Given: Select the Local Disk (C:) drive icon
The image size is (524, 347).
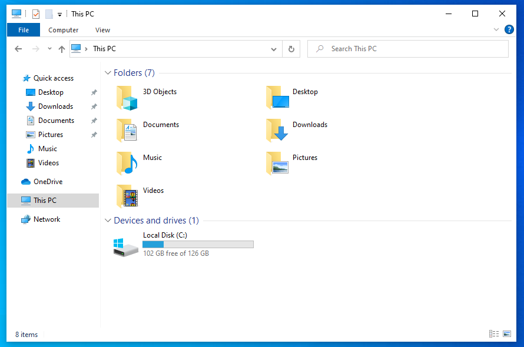Looking at the screenshot, I should tap(125, 247).
